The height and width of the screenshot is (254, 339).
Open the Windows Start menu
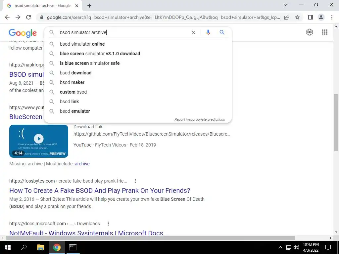point(8,247)
